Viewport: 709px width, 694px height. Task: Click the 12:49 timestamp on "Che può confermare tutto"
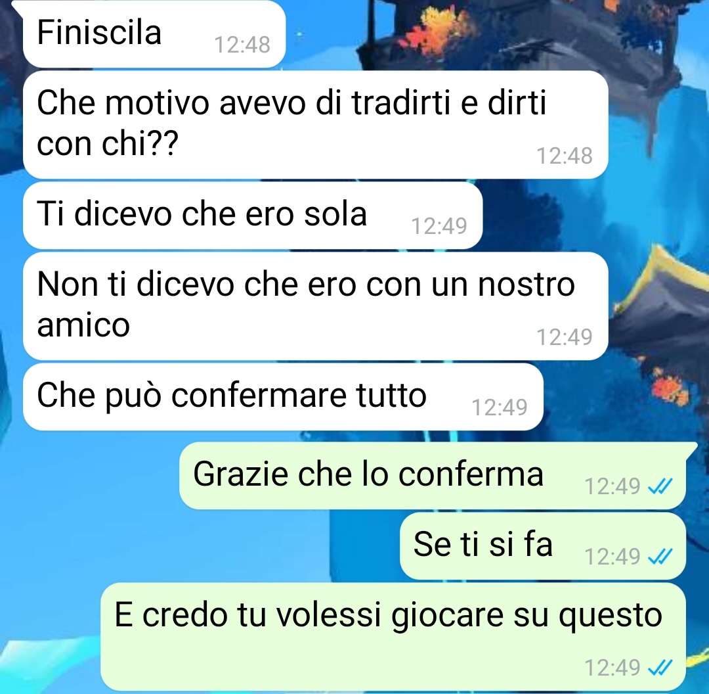(x=500, y=407)
